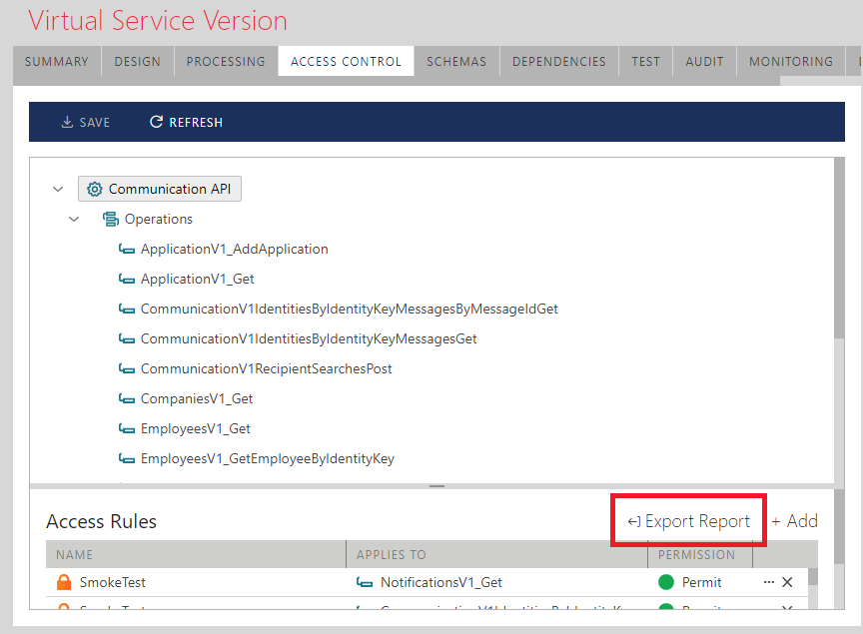Collapse the Operations tree node

click(74, 219)
